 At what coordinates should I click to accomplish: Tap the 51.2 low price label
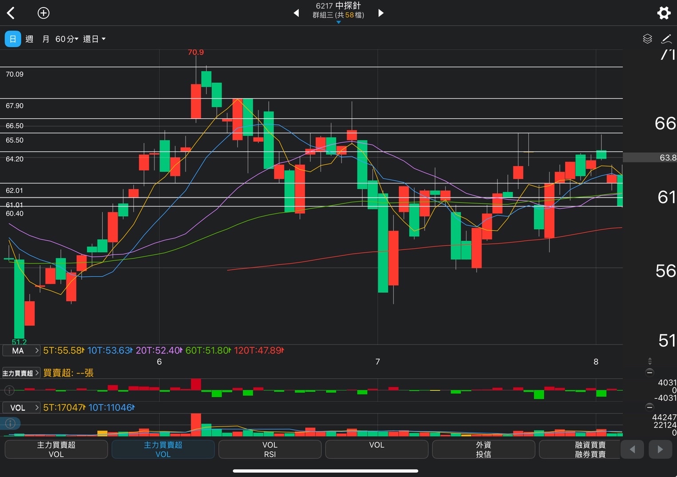pos(19,342)
